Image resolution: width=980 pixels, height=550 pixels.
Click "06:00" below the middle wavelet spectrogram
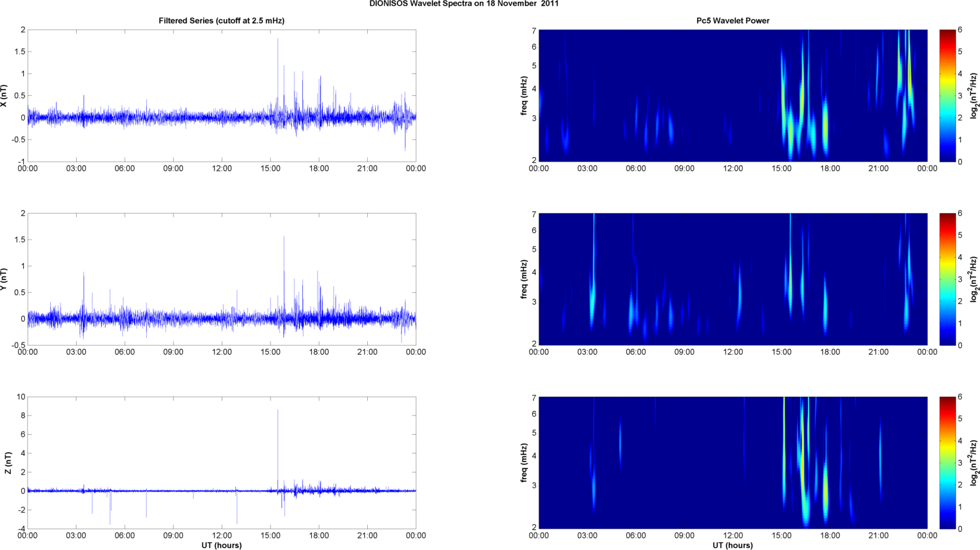(636, 352)
